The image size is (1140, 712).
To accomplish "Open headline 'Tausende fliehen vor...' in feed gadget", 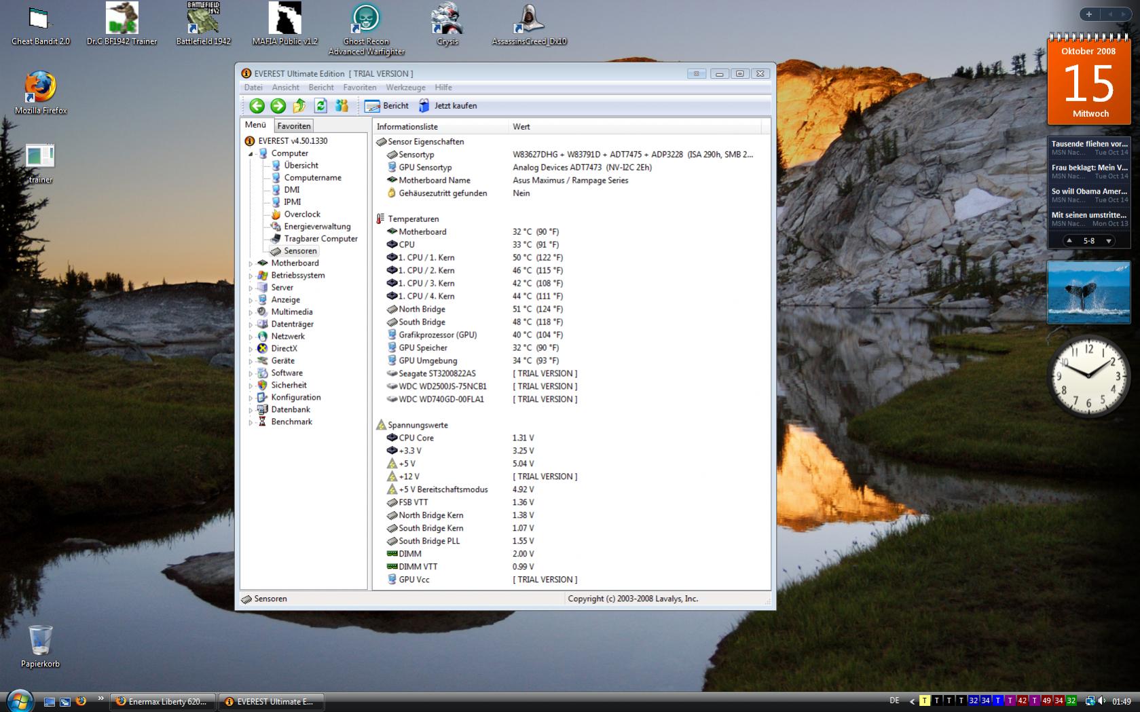I will click(1089, 144).
